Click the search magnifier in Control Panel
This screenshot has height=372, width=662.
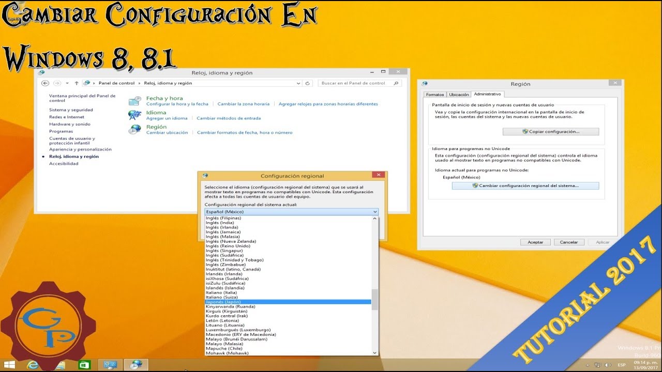[x=396, y=83]
